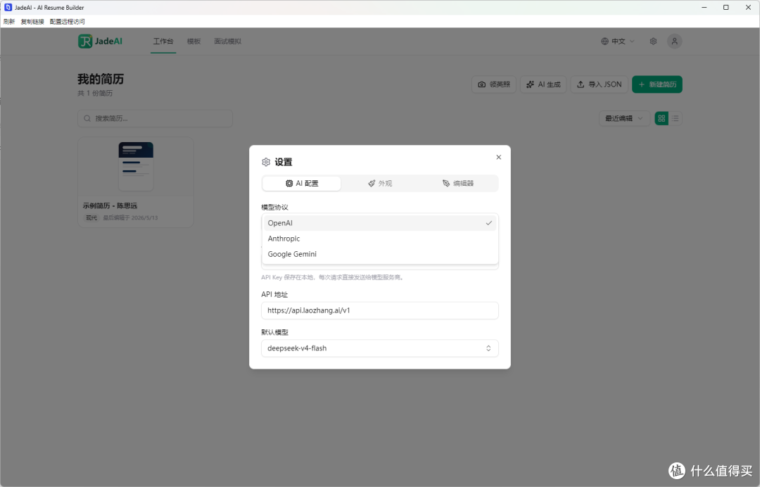Click the 我的简历 heading
Image resolution: width=760 pixels, height=487 pixels.
point(101,79)
